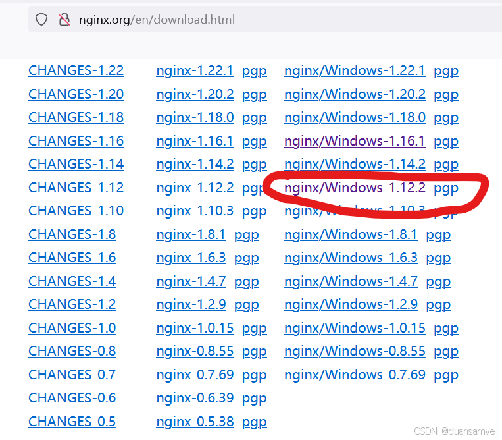Open pgp signature next to nginx-0.5.38
This screenshot has width=502, height=440.
pos(254,423)
